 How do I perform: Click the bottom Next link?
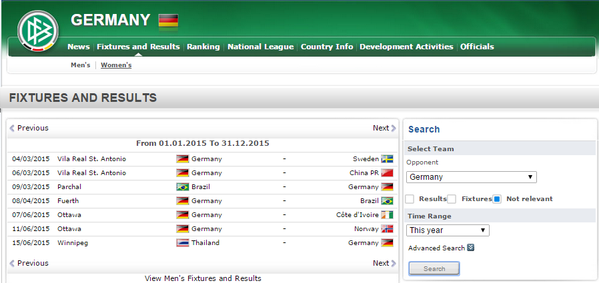(x=381, y=263)
